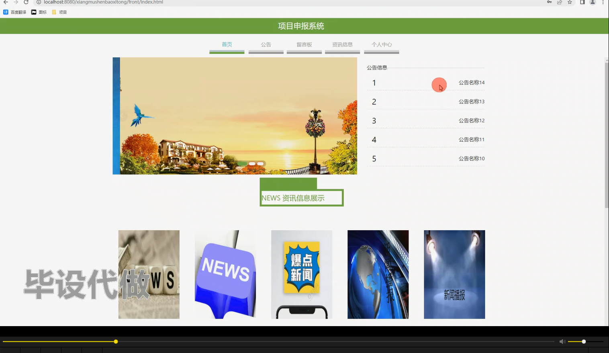The image size is (609, 353).
Task: Click the 爆点新闻 news thumbnail
Action: tap(301, 274)
